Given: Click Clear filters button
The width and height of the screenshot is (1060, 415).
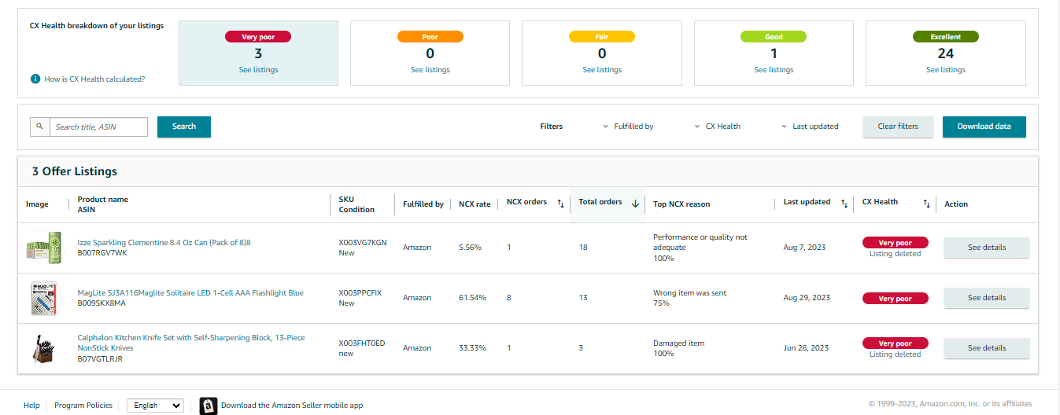Looking at the screenshot, I should (898, 127).
